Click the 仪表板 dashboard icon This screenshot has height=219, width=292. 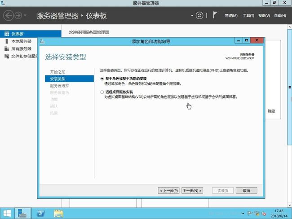pos(7,34)
